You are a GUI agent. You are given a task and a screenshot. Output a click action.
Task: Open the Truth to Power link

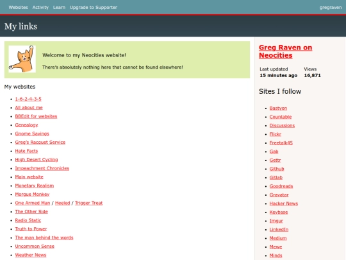(x=31, y=229)
